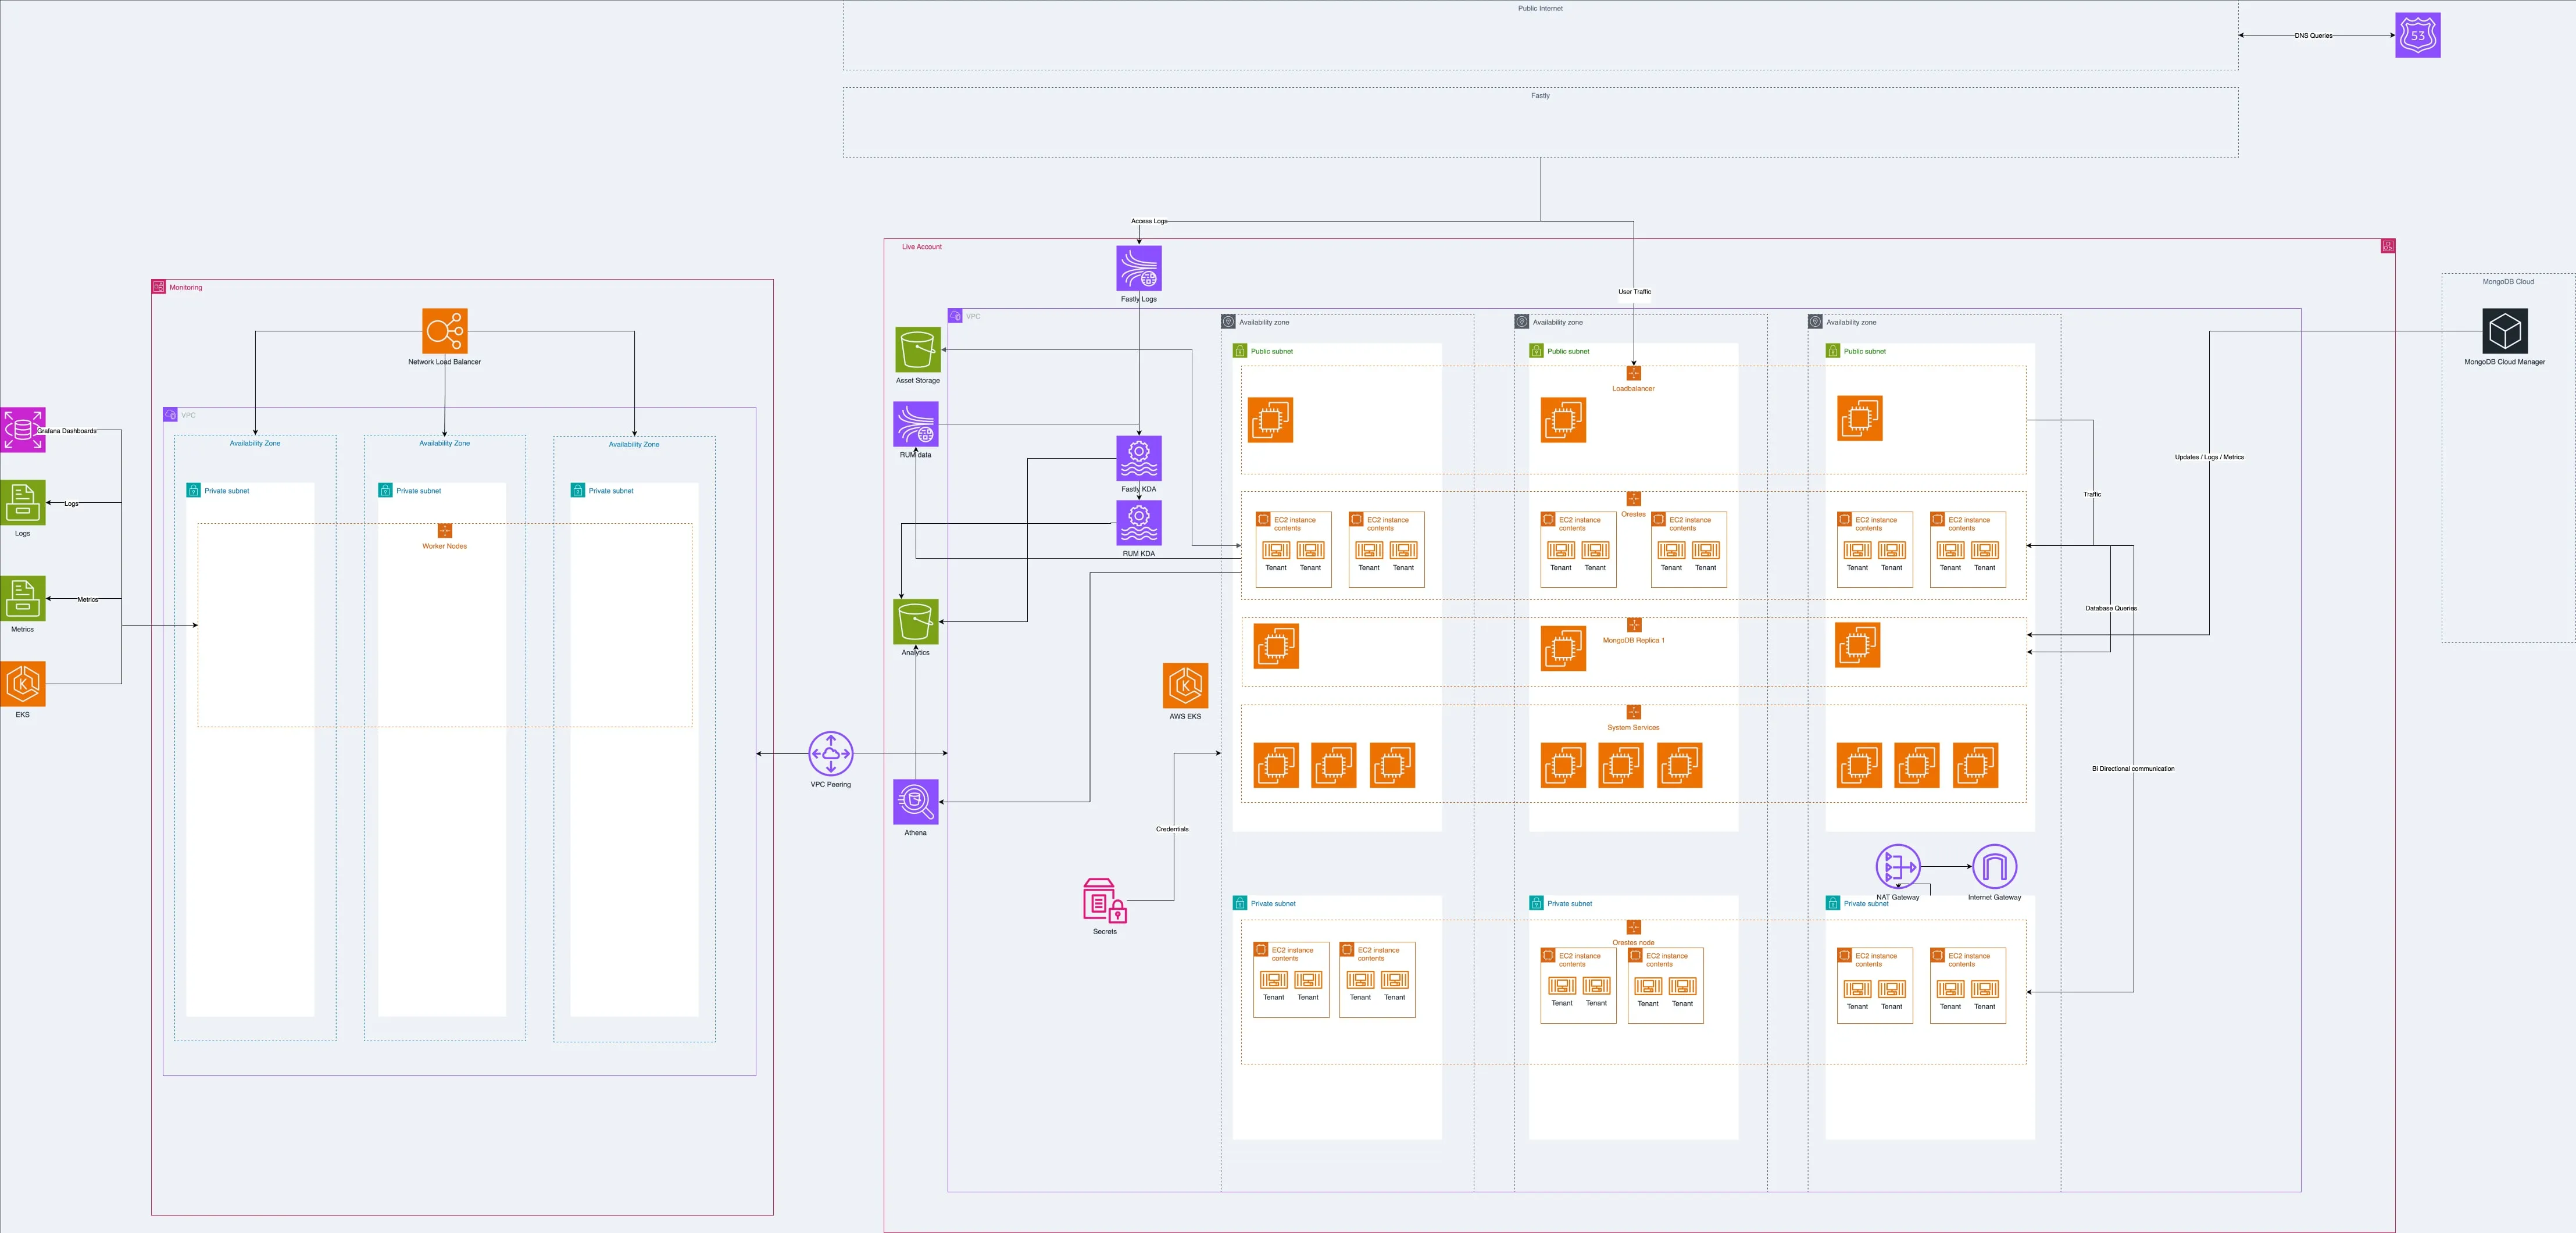Select the DNS Queries edge label
The width and height of the screenshot is (2576, 1233).
point(2313,35)
